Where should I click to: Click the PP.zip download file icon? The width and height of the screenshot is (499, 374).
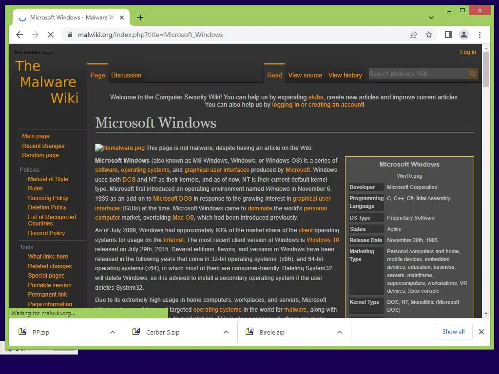[22, 332]
